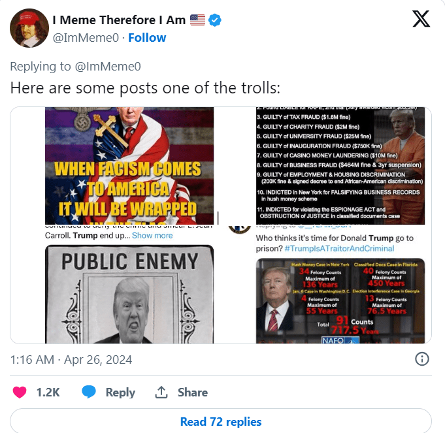This screenshot has height=433, width=445.
Task: Like the post with the heart icon
Action: [x=20, y=392]
